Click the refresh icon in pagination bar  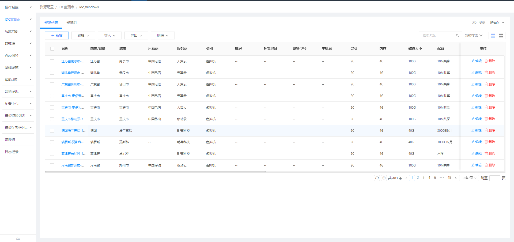pos(377,178)
